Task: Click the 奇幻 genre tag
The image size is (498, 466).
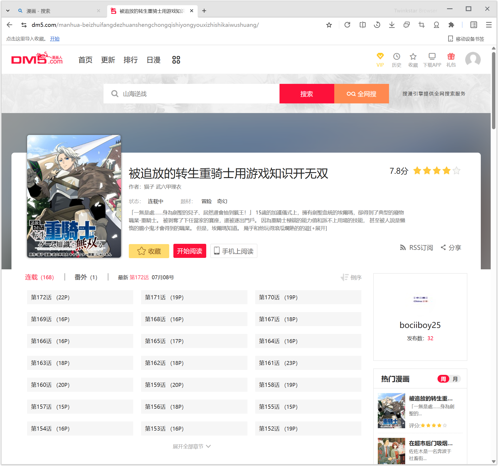Action: (222, 201)
